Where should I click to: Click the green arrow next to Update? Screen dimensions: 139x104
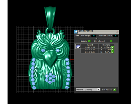click(x=89, y=41)
